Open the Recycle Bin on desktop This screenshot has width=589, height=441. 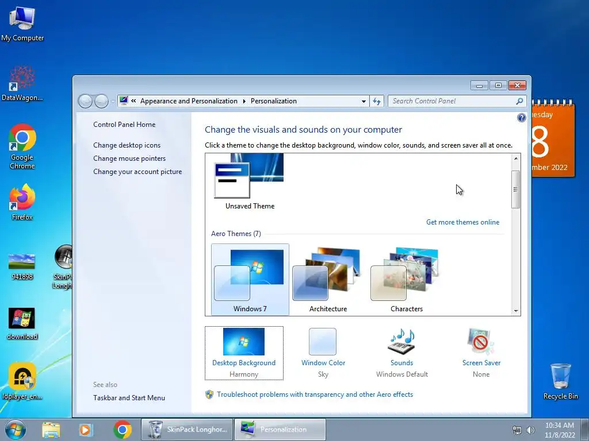point(560,381)
